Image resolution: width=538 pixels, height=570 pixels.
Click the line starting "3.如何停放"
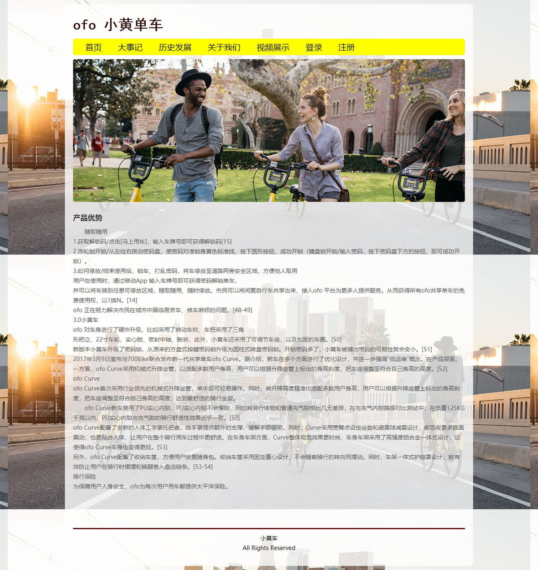click(185, 271)
